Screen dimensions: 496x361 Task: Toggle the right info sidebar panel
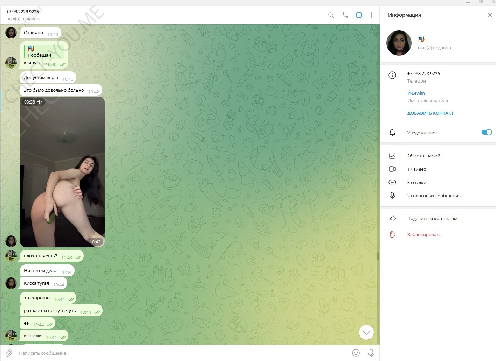point(359,15)
